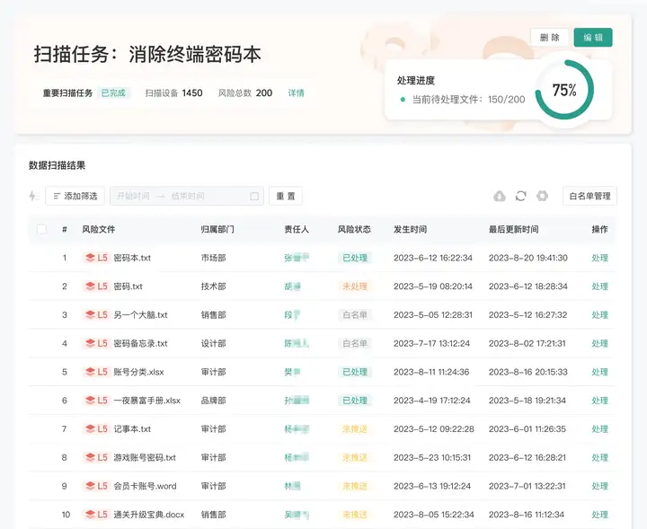This screenshot has height=529, width=647.
Task: Click 白名单 status of 另一个大脑.txt
Action: click(x=355, y=314)
